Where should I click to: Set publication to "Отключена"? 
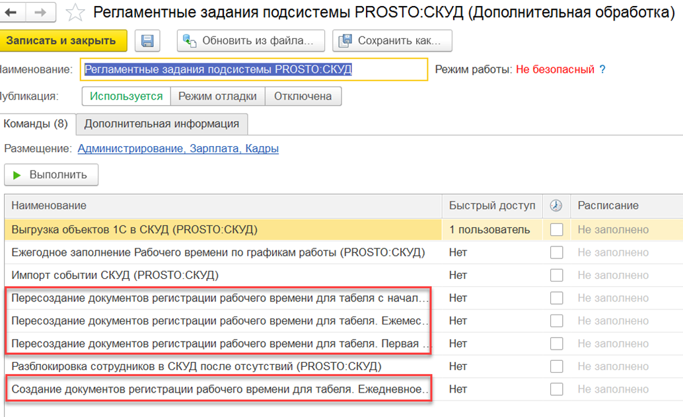(303, 96)
